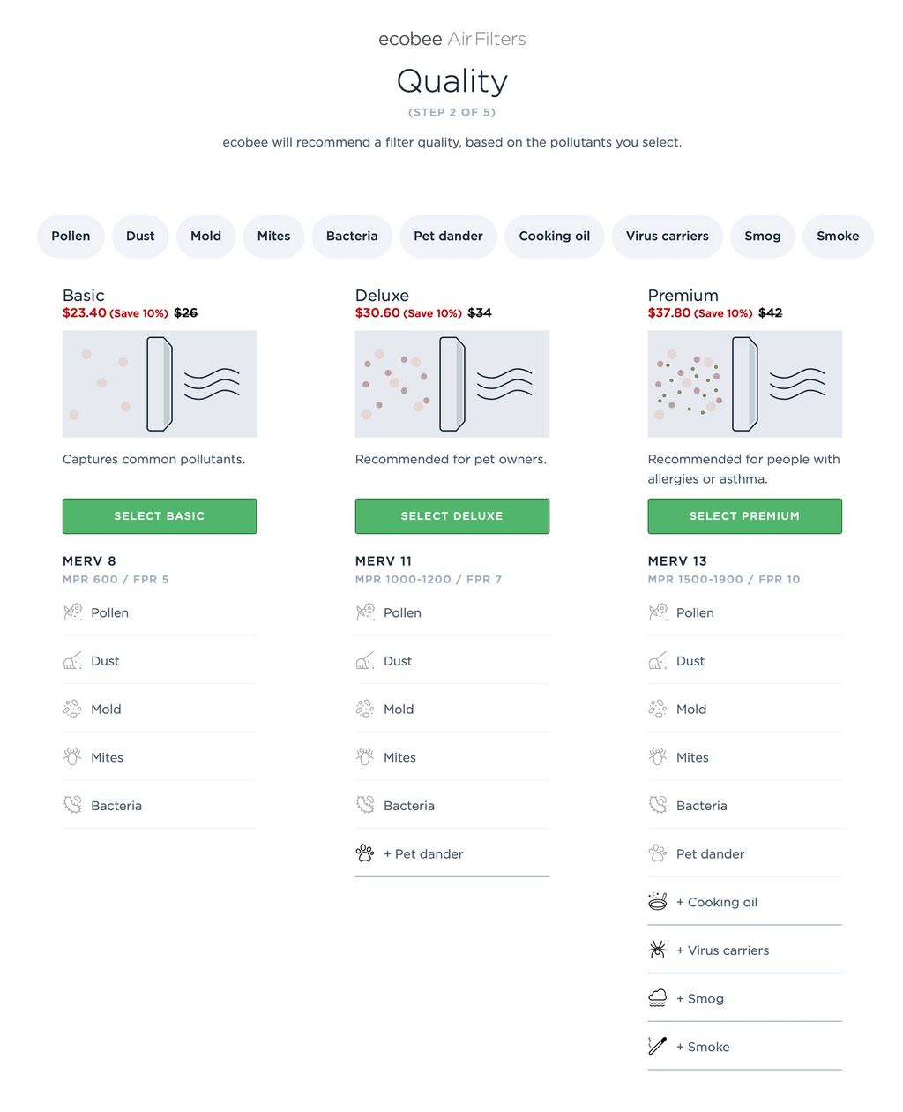Click the Pollen icon under MERV 8
The image size is (903, 1112).
73,612
